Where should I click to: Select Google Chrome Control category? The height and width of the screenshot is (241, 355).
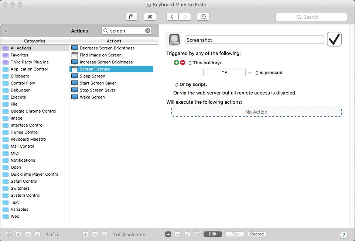[35, 111]
